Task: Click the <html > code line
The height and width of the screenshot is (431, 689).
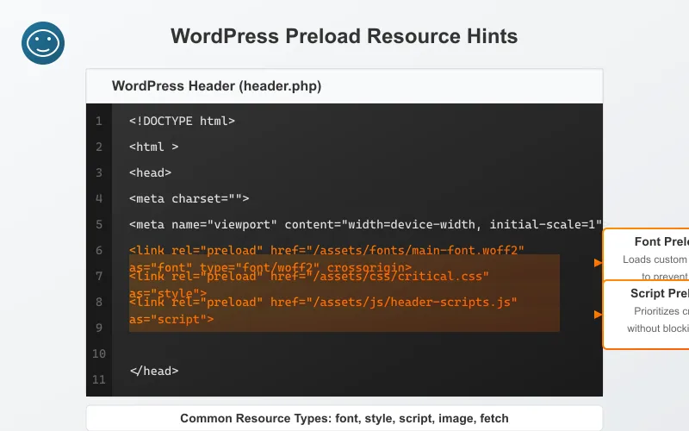Action: point(154,147)
